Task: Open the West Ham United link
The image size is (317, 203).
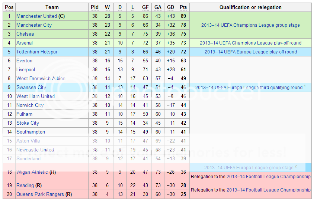Action: coord(35,96)
